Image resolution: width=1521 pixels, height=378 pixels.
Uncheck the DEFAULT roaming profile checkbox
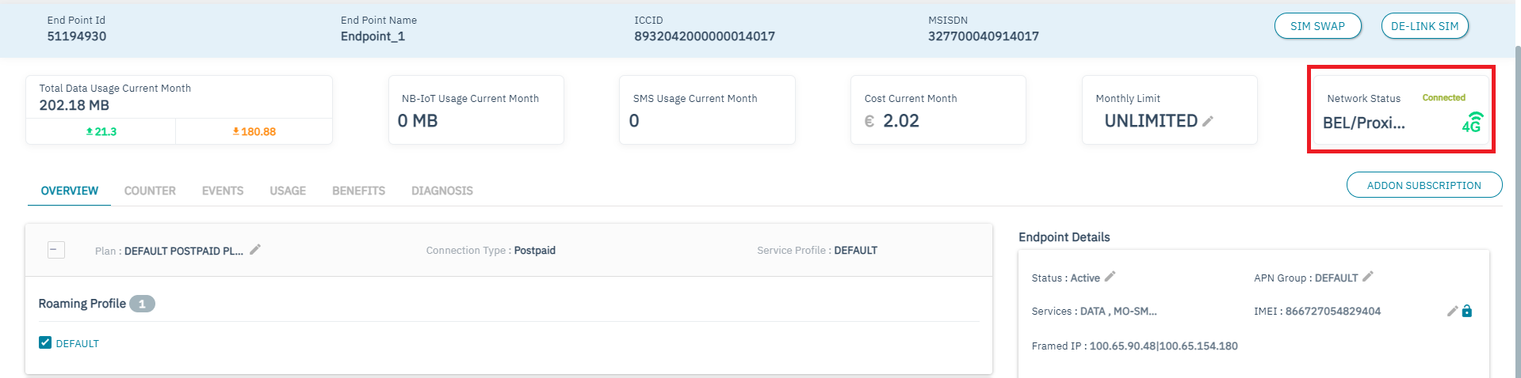45,342
